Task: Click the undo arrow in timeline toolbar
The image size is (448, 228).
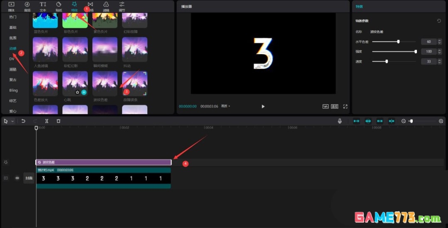Action: [x=24, y=121]
